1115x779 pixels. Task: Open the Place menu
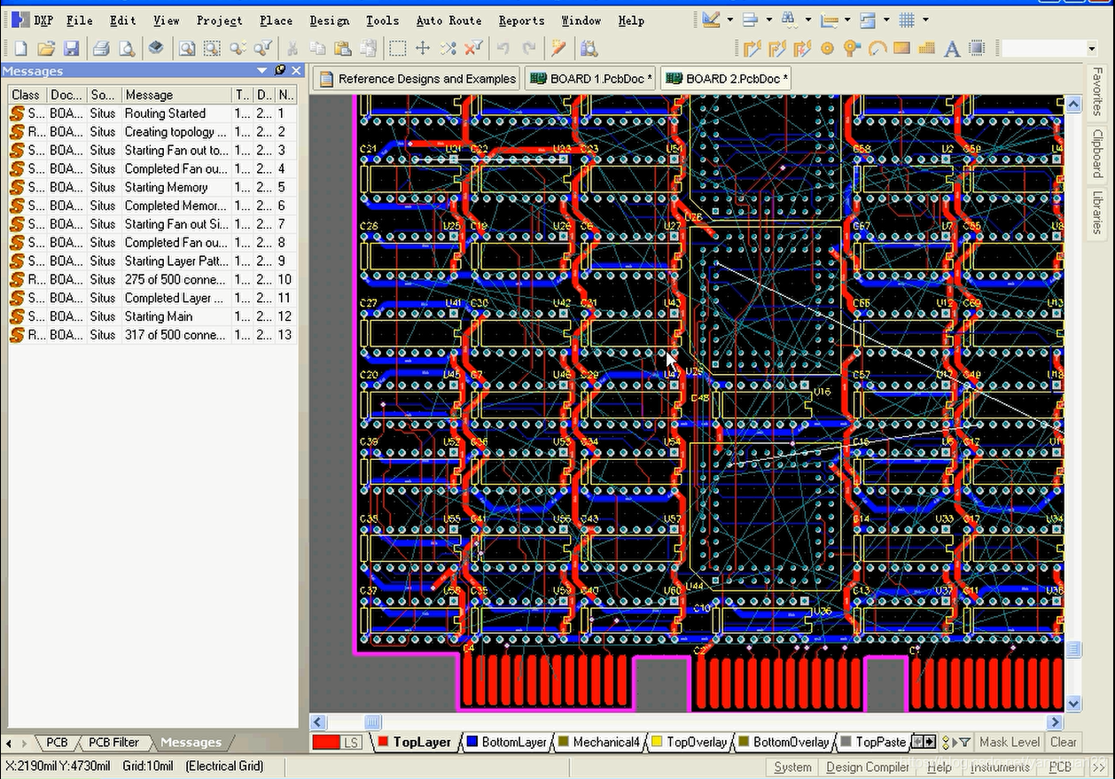pos(276,20)
